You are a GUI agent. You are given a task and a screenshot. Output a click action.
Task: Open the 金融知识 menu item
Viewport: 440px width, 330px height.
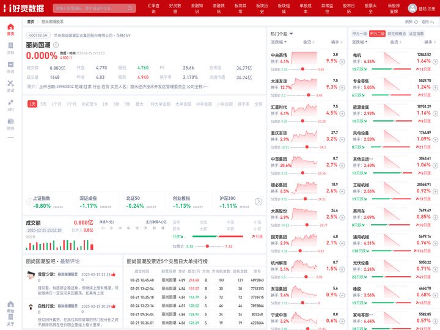click(197, 9)
